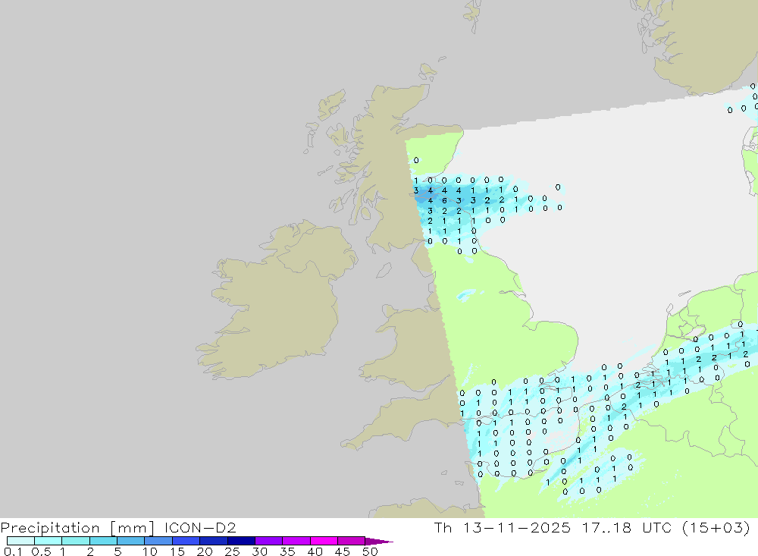Click the 1–2 mm legend color swatch
The width and height of the screenshot is (758, 556).
[x=75, y=541]
